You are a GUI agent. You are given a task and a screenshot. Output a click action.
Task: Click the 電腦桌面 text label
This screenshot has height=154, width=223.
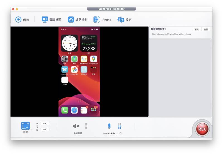pyautogui.click(x=55, y=20)
